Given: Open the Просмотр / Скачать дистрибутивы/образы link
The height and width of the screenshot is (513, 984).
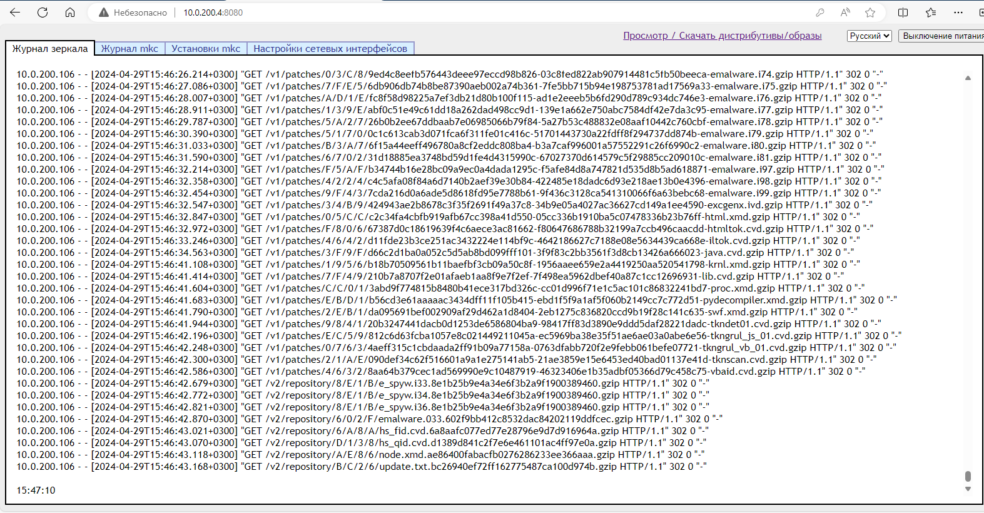Looking at the screenshot, I should [723, 36].
